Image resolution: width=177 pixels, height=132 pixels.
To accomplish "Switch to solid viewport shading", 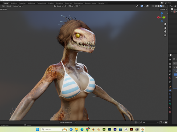I will tap(159, 6).
